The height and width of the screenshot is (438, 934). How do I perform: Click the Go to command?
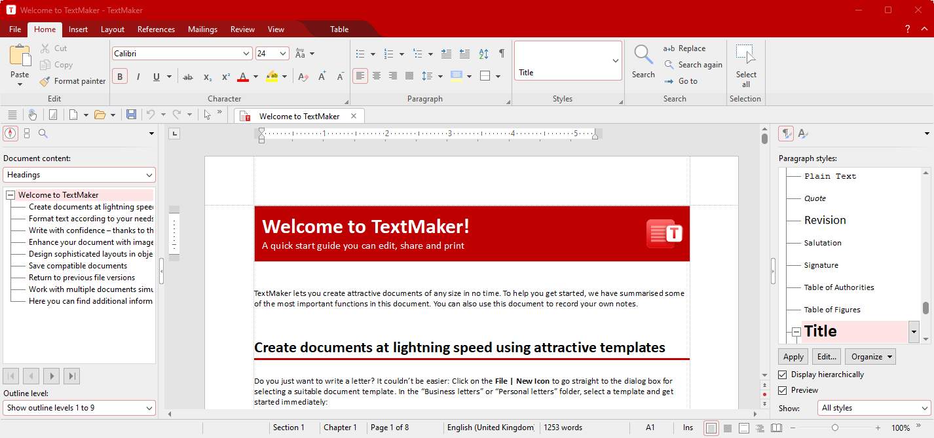pyautogui.click(x=681, y=81)
